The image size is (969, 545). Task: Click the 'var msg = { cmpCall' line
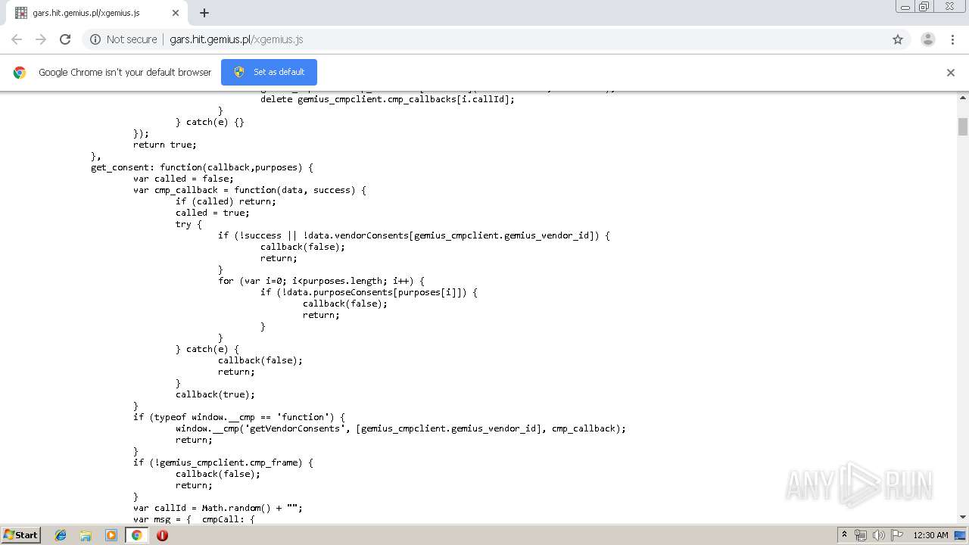pyautogui.click(x=194, y=519)
